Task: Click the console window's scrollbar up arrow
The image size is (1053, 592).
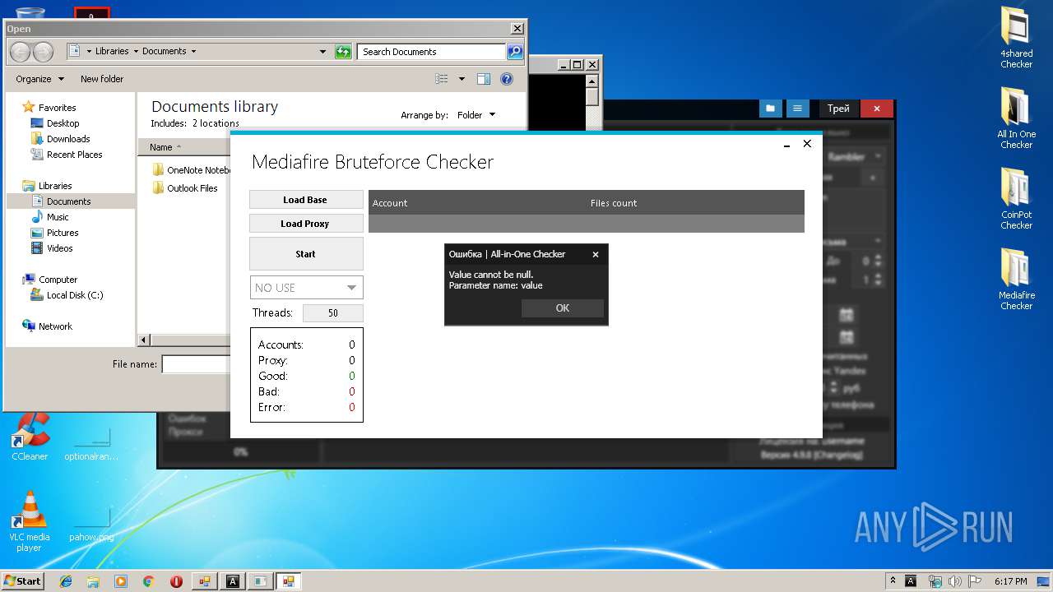Action: point(592,81)
